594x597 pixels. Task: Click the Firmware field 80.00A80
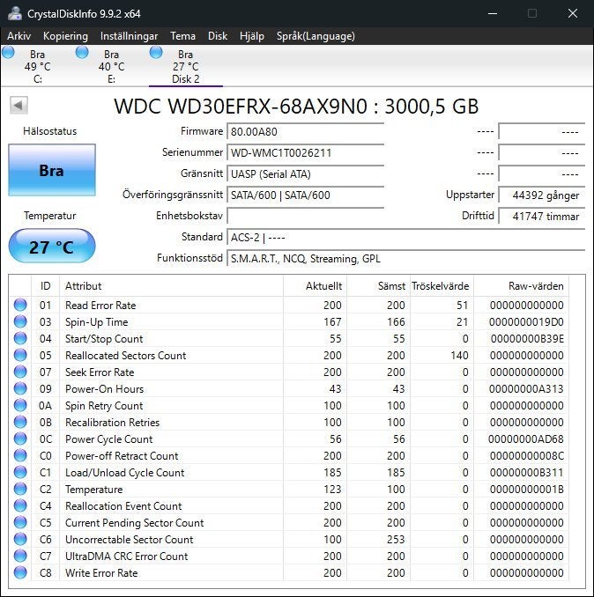point(305,132)
